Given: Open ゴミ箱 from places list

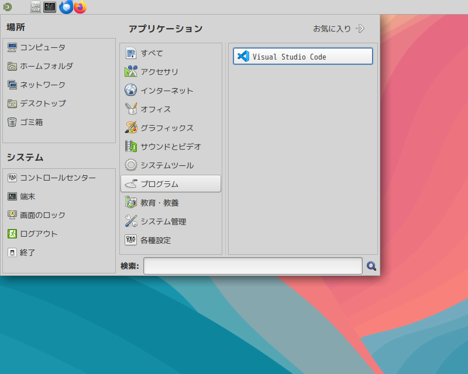Looking at the screenshot, I should [59, 122].
